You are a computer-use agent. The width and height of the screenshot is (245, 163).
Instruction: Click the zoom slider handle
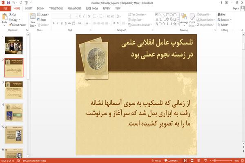215,161
